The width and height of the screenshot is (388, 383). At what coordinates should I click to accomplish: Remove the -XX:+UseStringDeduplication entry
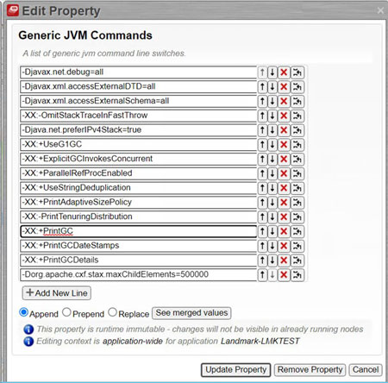(x=284, y=188)
